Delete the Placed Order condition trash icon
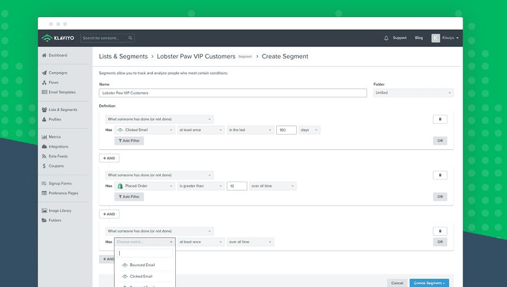Screen dimensions: 507x287 [440, 175]
